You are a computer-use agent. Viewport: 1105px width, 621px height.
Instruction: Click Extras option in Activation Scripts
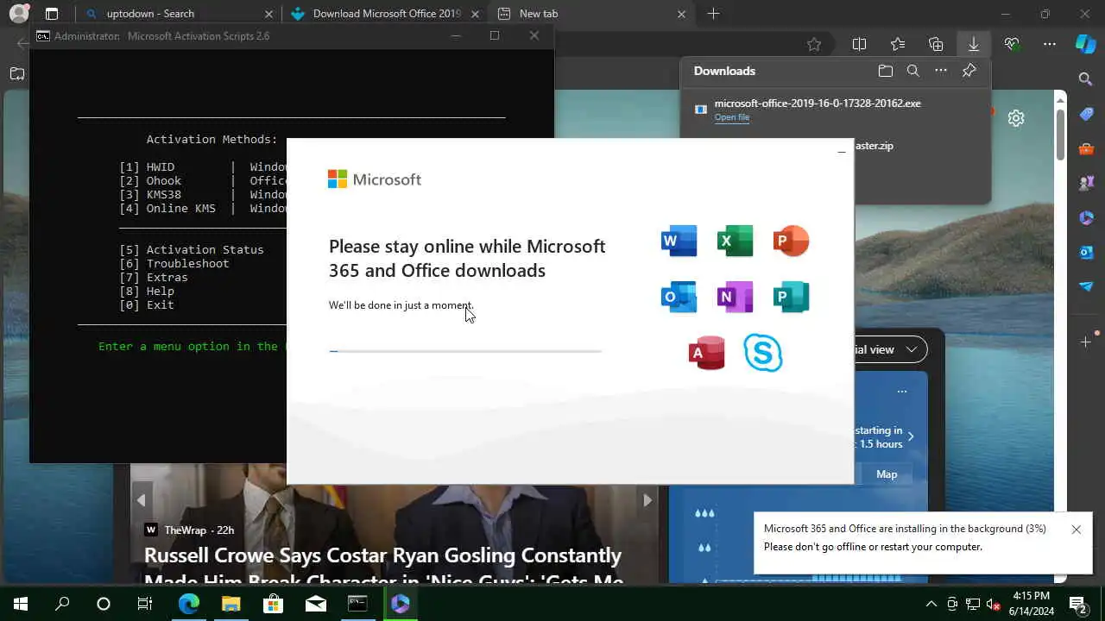[154, 277]
